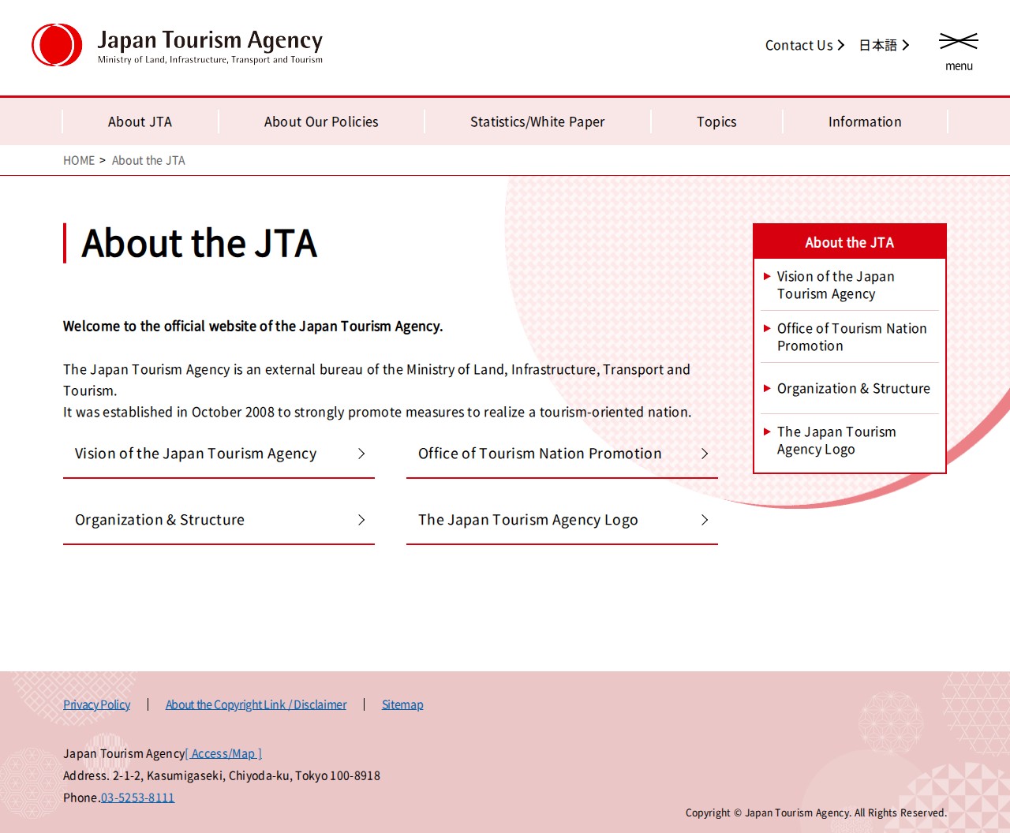Click the sentence about October 2008 establishment
The width and height of the screenshot is (1010, 833).
pyautogui.click(x=377, y=412)
